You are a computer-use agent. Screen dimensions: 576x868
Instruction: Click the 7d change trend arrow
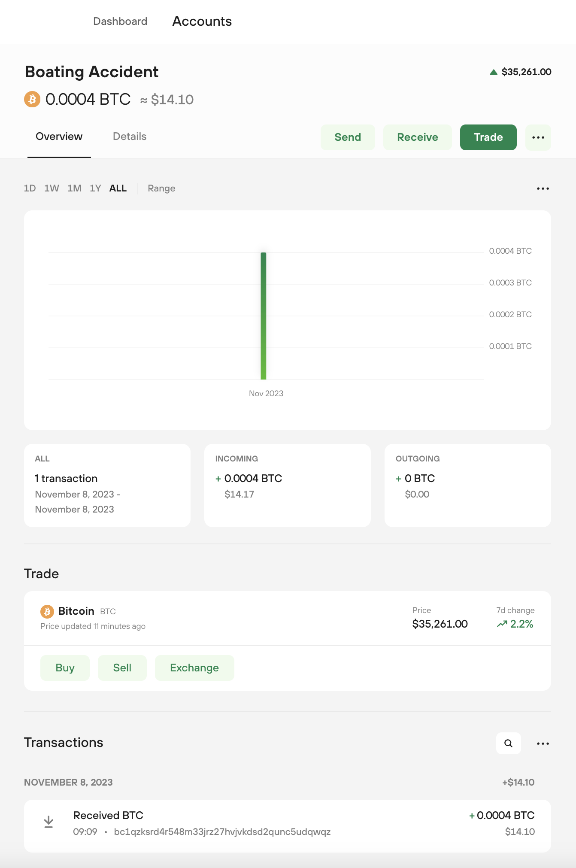[502, 624]
